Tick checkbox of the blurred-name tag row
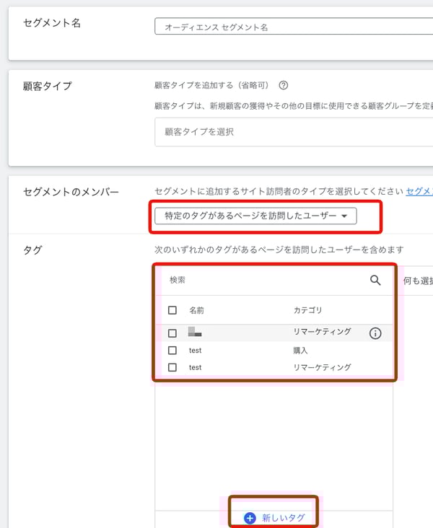The width and height of the screenshot is (433, 528). [x=172, y=333]
